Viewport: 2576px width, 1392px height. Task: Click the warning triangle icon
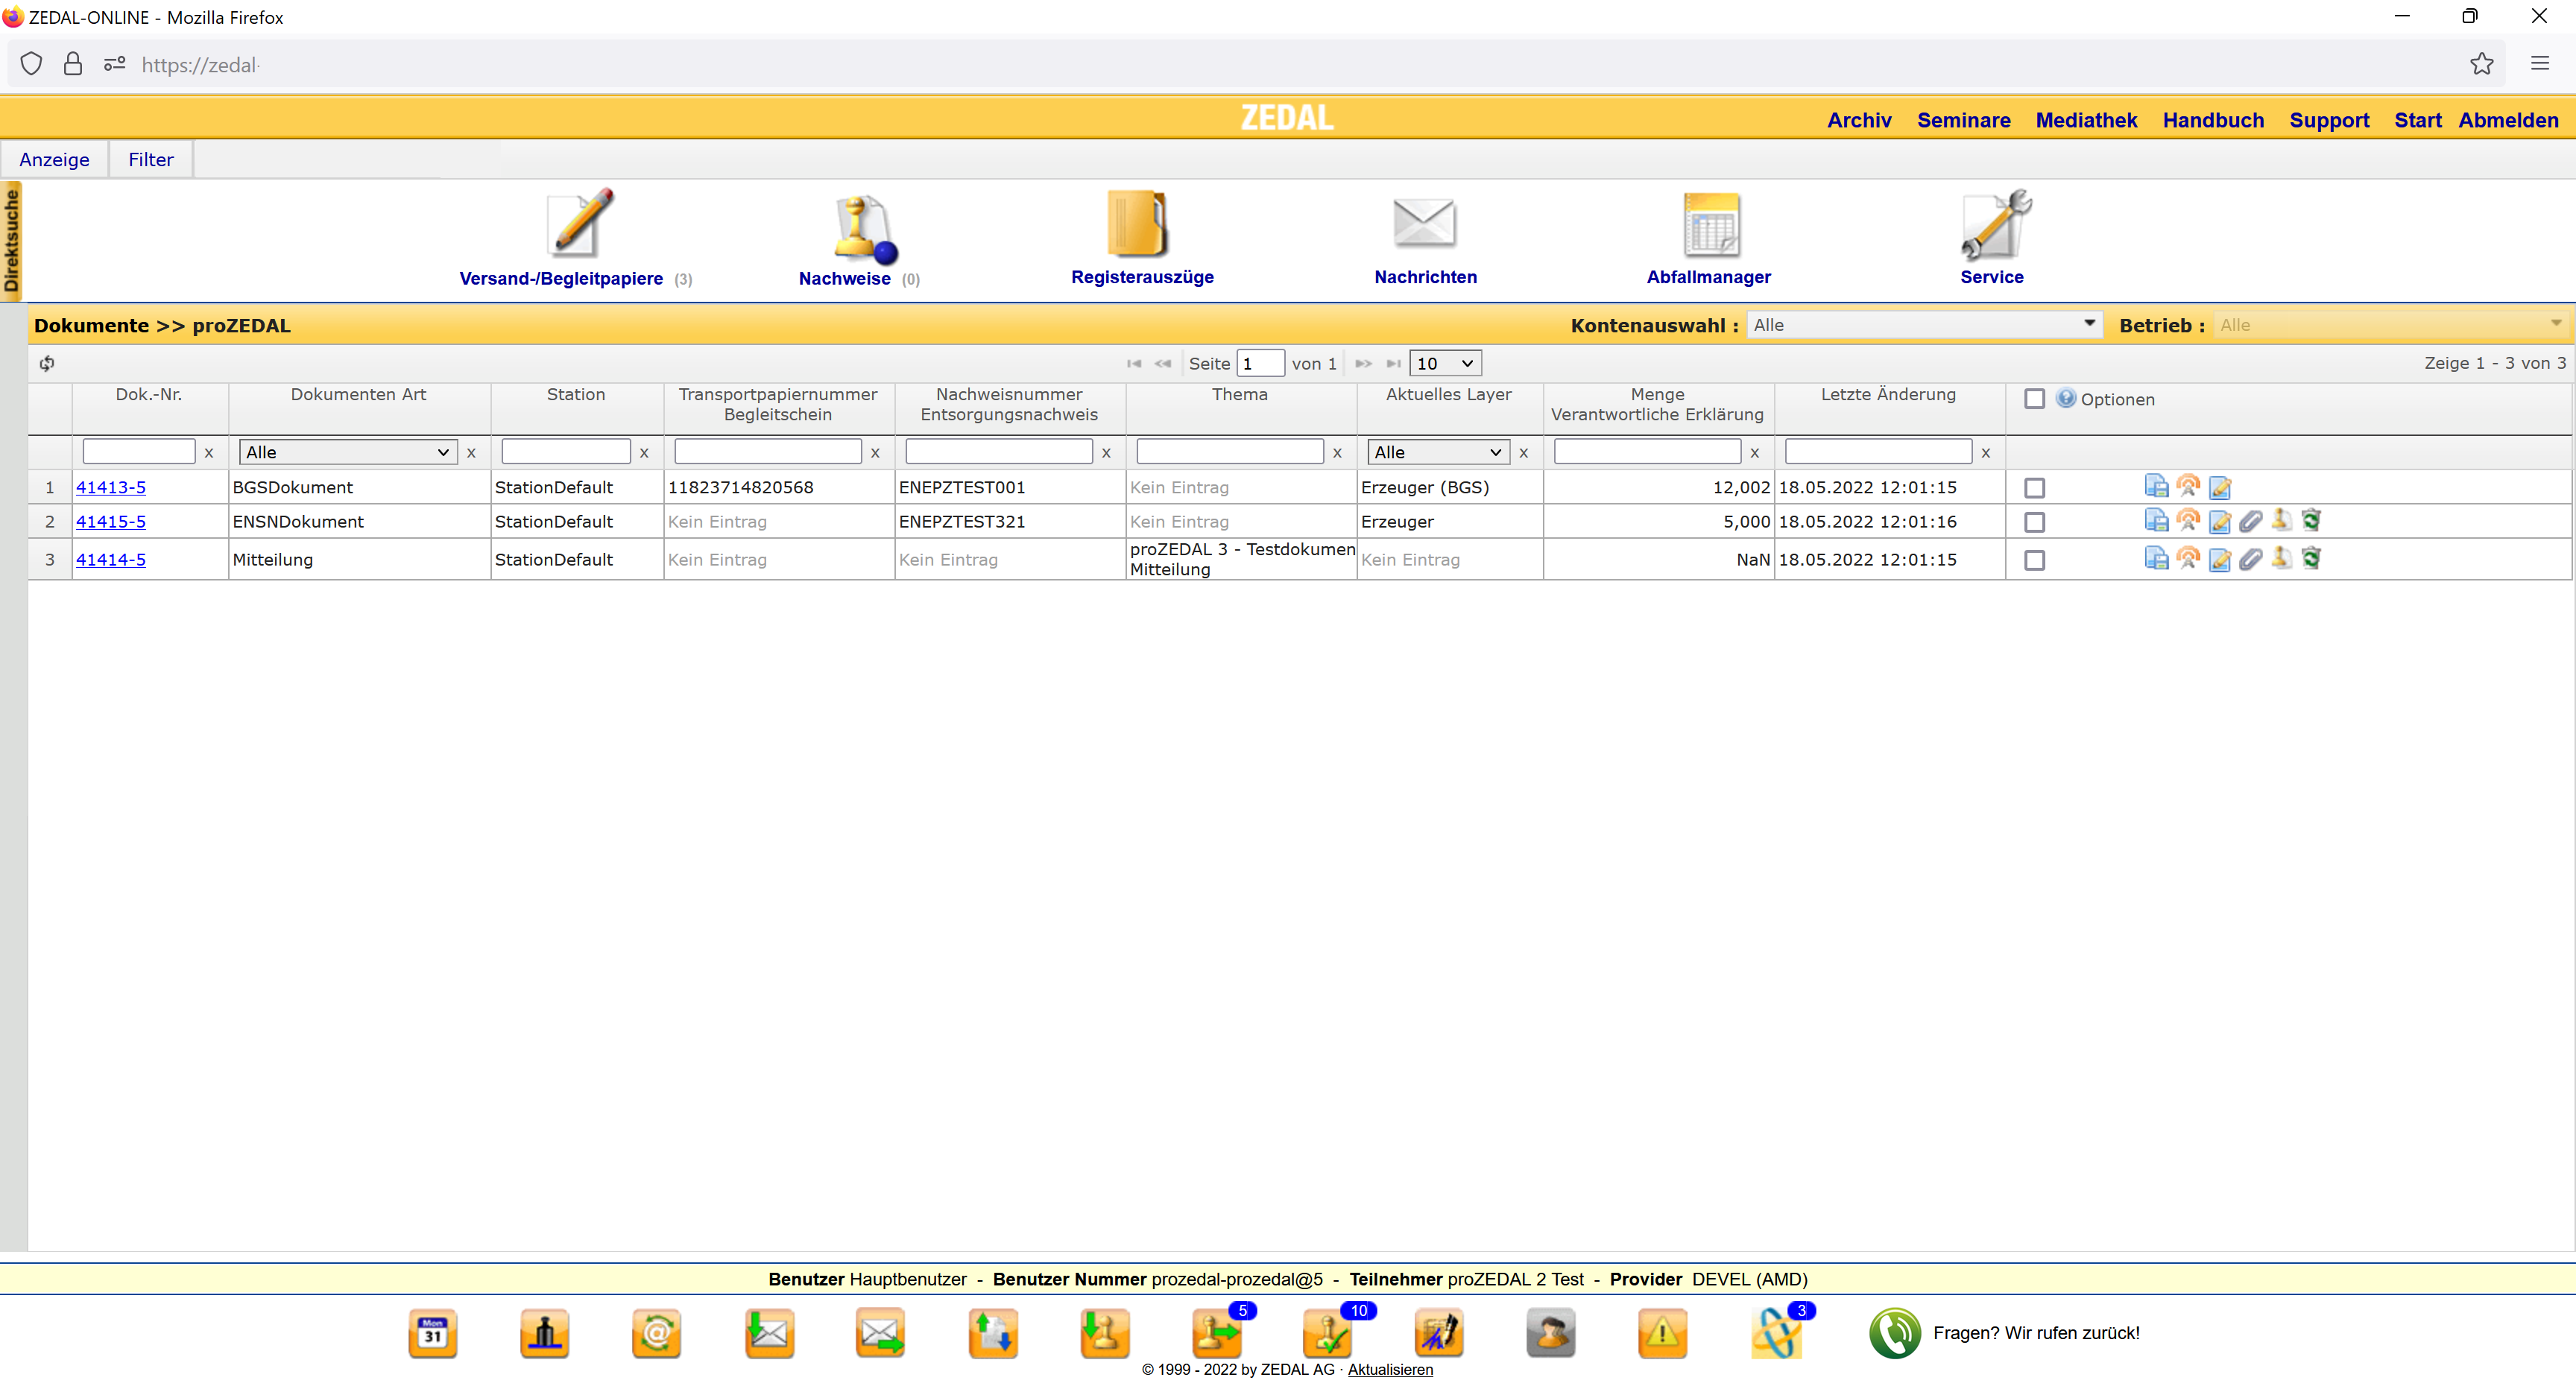pyautogui.click(x=1662, y=1333)
